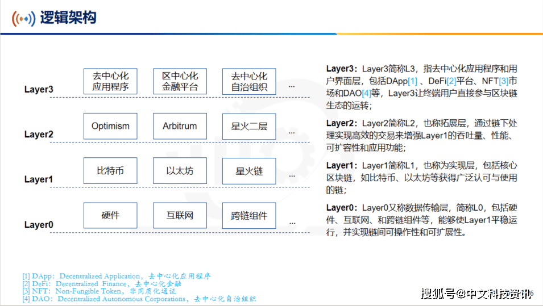This screenshot has width=543, height=306.
Task: Open footnote reference [1] after DApp
Action: (412, 81)
